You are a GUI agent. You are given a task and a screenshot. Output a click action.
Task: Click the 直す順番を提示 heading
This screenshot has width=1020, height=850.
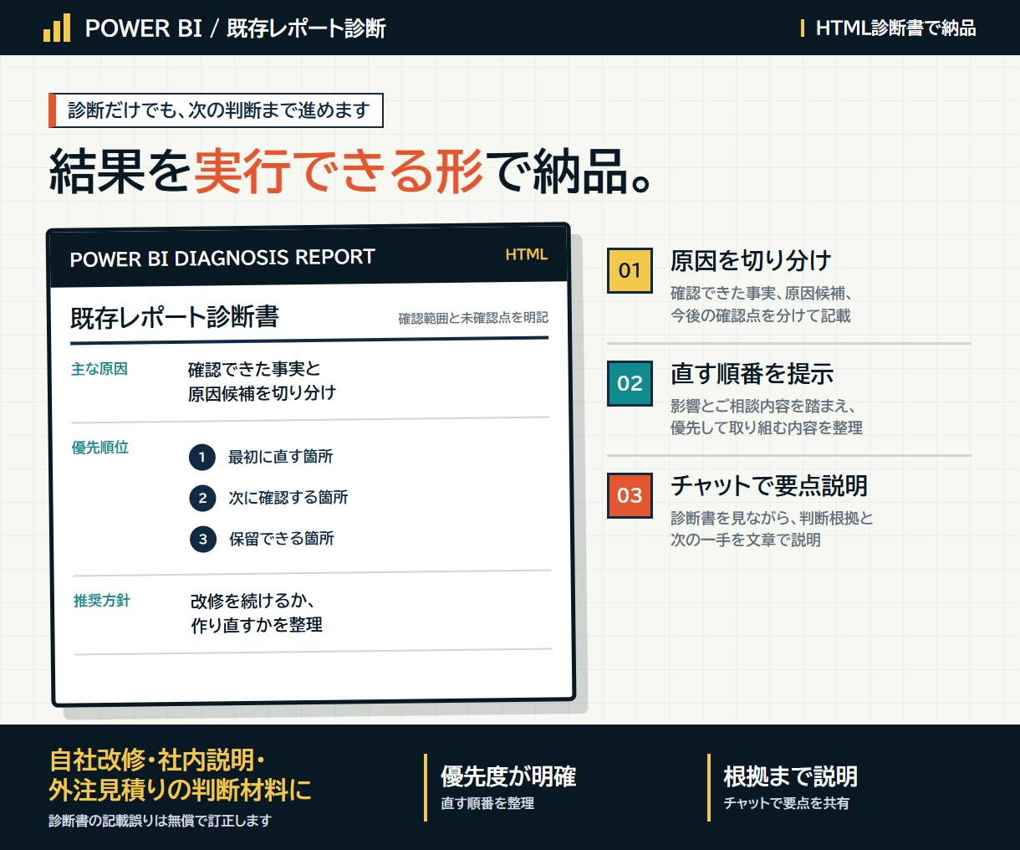[x=752, y=373]
